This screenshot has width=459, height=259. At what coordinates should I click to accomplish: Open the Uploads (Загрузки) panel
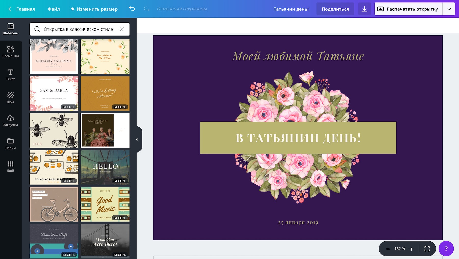10,121
